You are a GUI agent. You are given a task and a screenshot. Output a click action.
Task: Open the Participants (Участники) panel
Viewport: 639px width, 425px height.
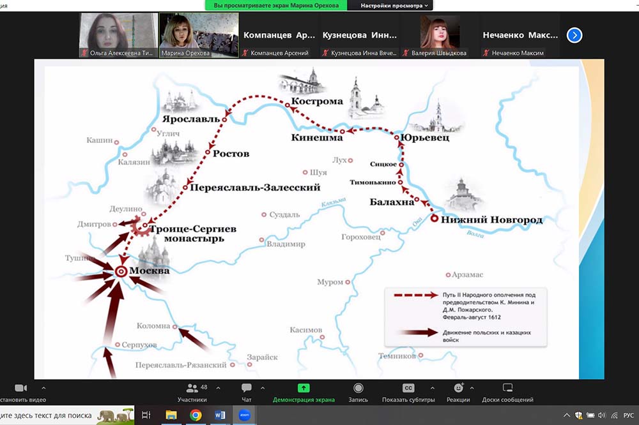(192, 389)
